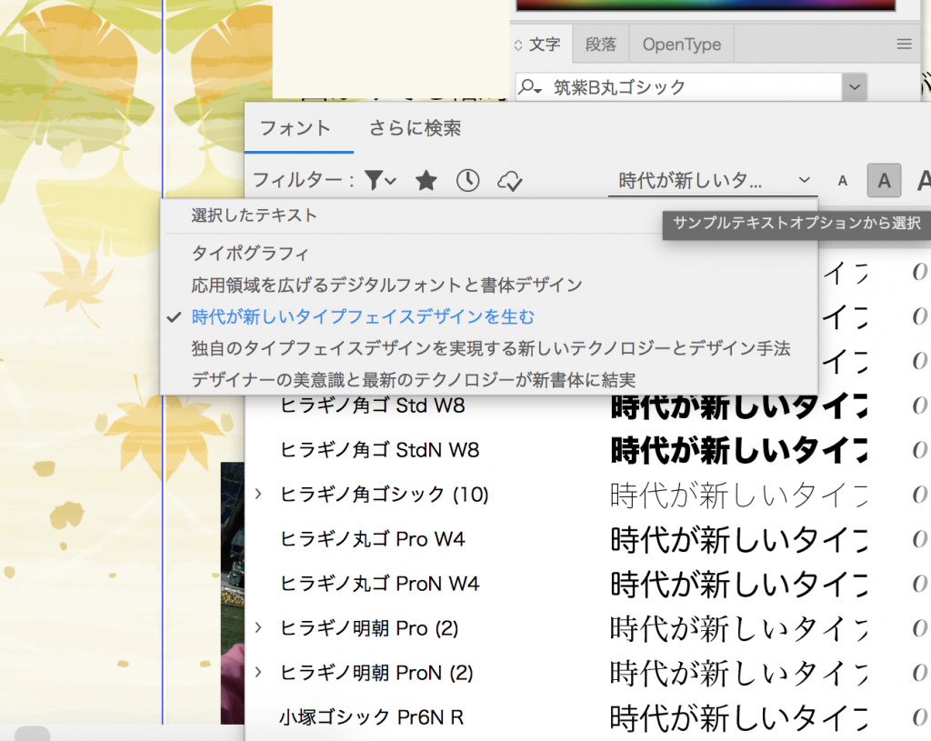Expand the ヒラギノ角ゴシック (10) font family
The height and width of the screenshot is (741, 931).
point(259,495)
